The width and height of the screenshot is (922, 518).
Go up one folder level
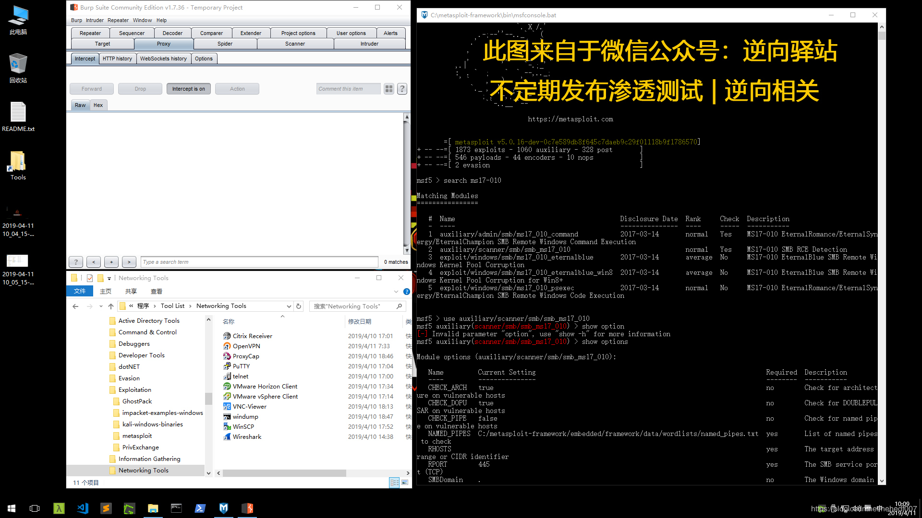(111, 306)
